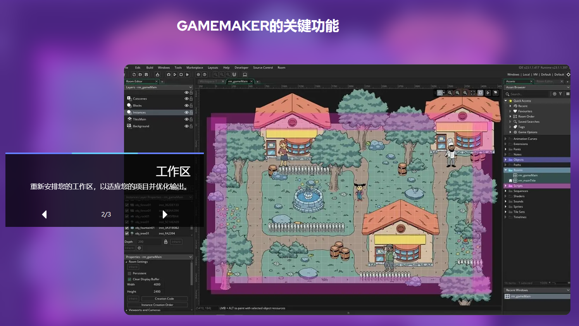The width and height of the screenshot is (579, 326).
Task: Open Game Options gear icon in toolbar
Action: tap(198, 75)
